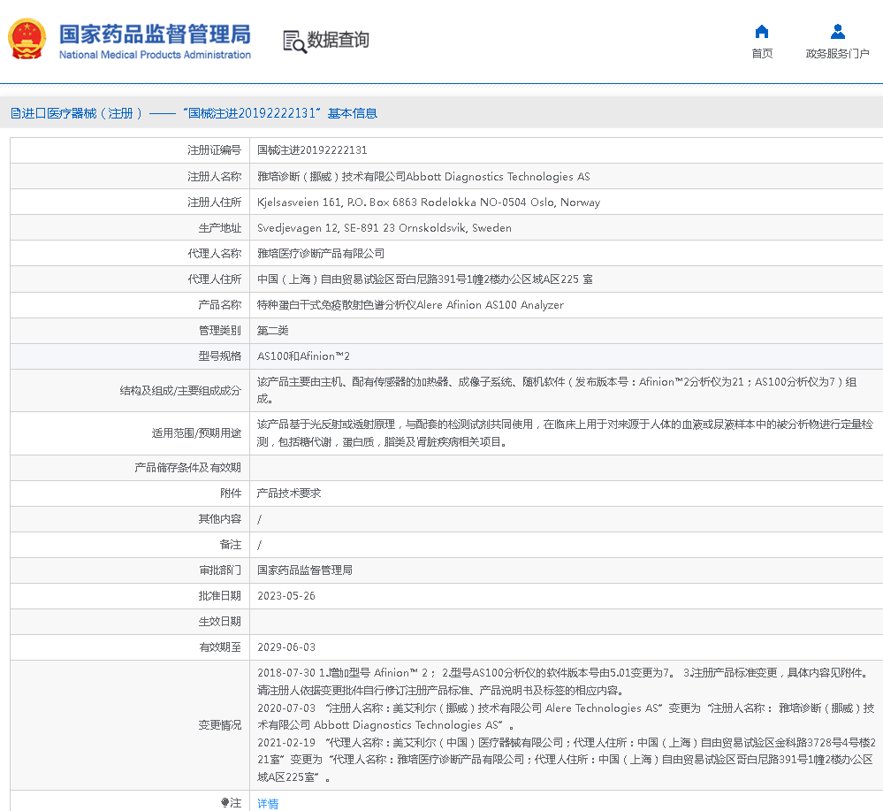Image resolution: width=883 pixels, height=811 pixels.
Task: Click registration number value 国械注进20192222131
Action: pyautogui.click(x=312, y=150)
